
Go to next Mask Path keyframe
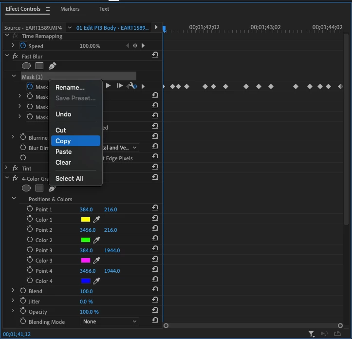coord(143,86)
